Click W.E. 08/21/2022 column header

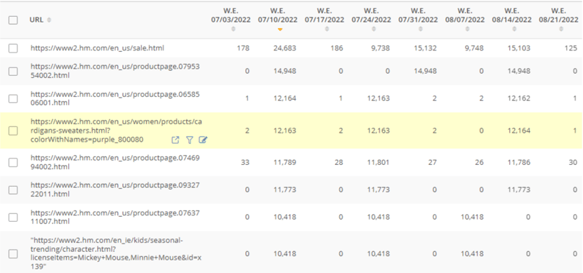(559, 16)
